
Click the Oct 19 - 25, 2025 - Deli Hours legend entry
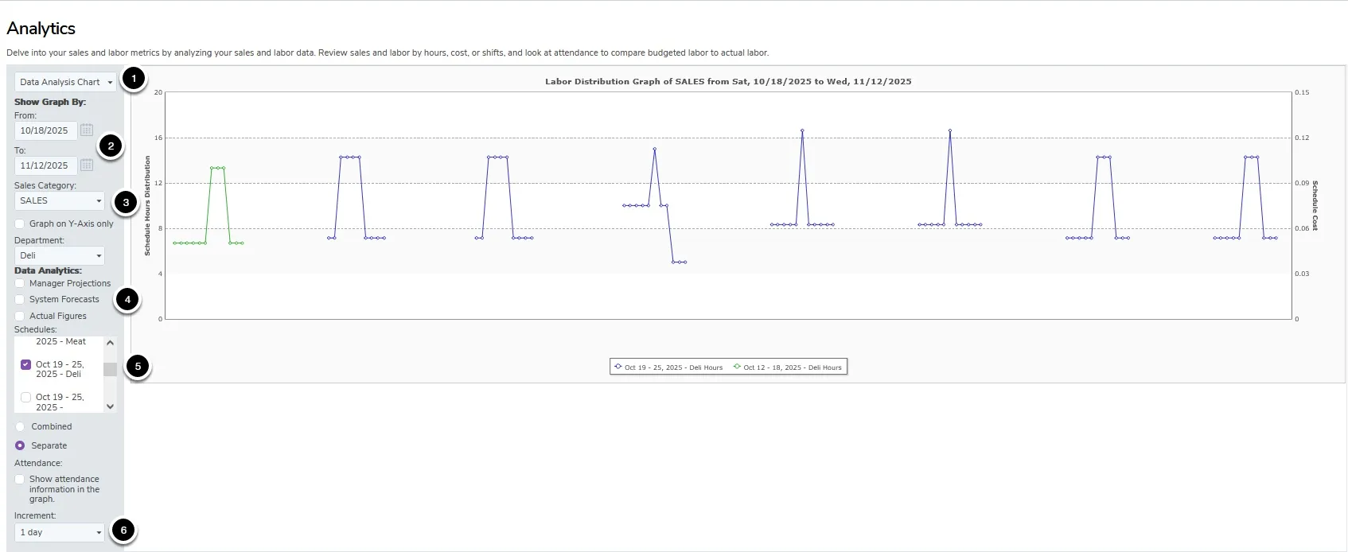pos(668,367)
